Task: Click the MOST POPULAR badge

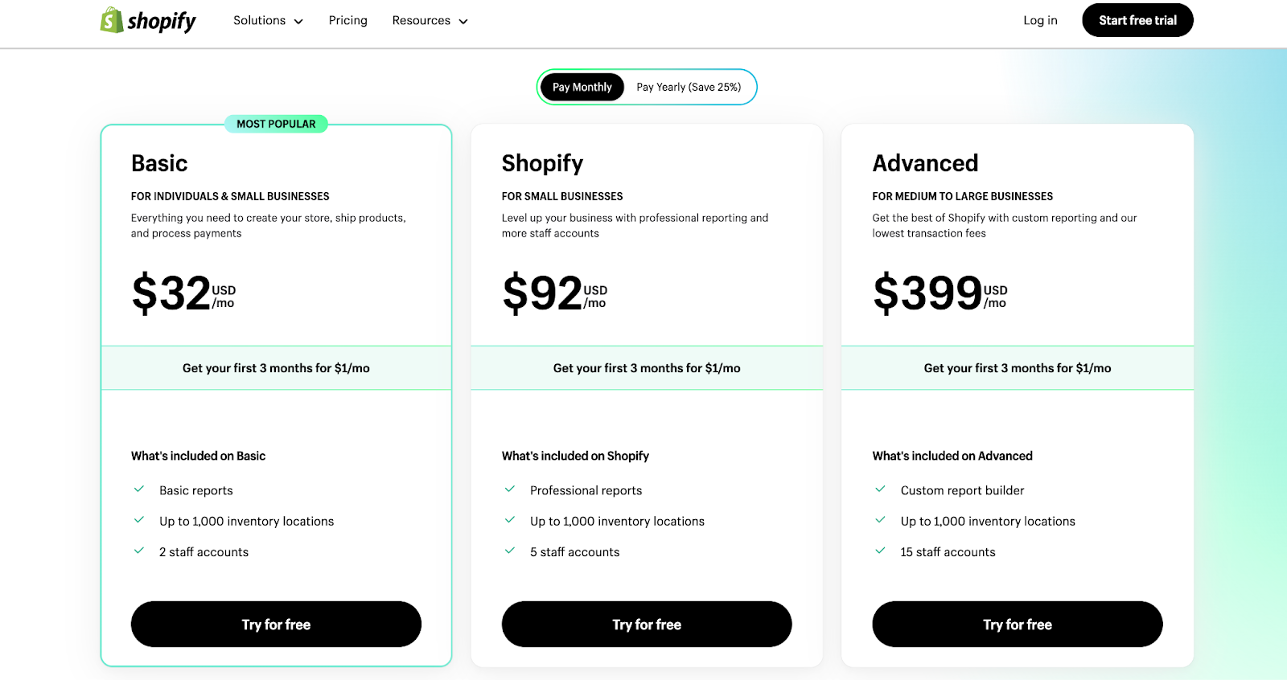Action: pyautogui.click(x=276, y=124)
